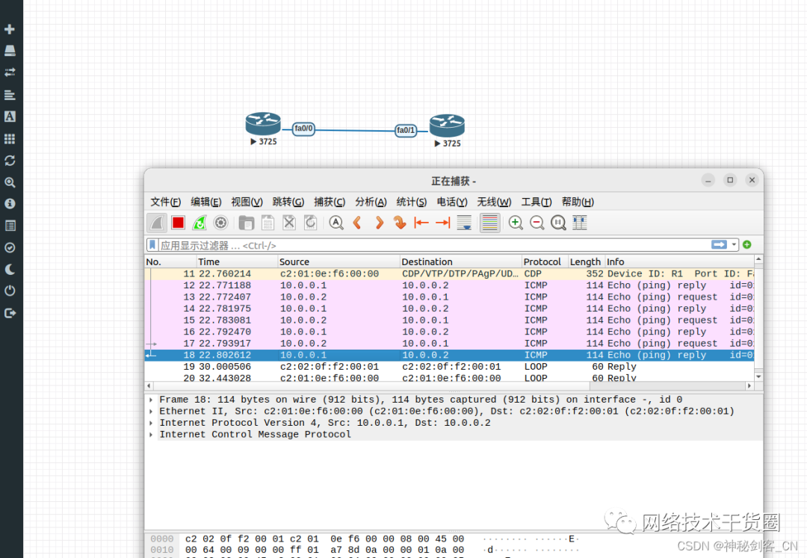This screenshot has height=558, width=807.
Task: Click the exit arrow icon in sidebar
Action: tap(10, 313)
